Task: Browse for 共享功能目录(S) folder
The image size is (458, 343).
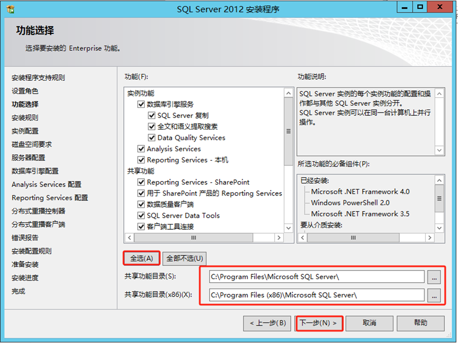Action: [x=434, y=277]
